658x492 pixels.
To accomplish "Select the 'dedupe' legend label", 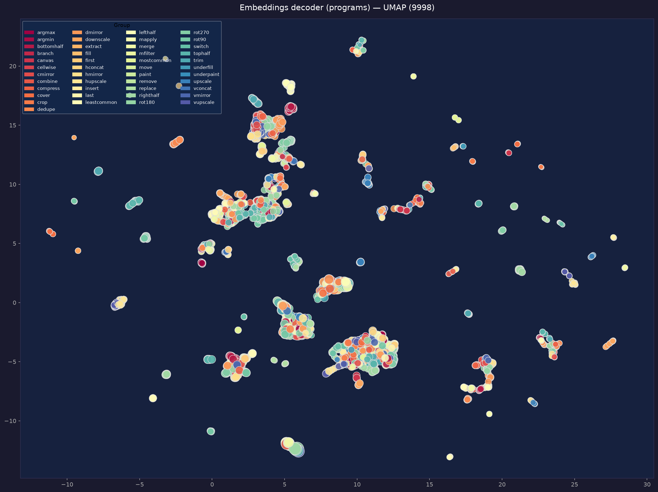I will pyautogui.click(x=46, y=109).
